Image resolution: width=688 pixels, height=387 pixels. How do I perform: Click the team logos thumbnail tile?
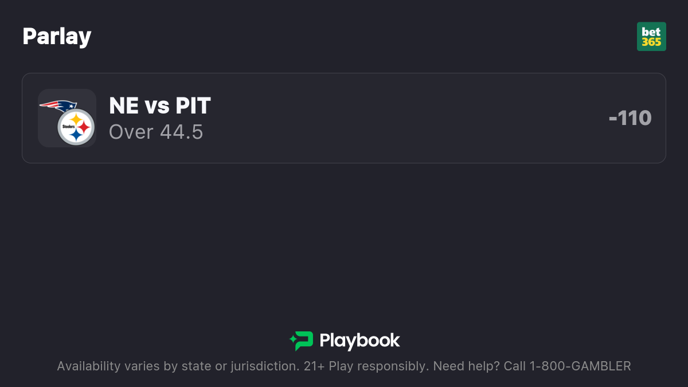[x=67, y=118]
